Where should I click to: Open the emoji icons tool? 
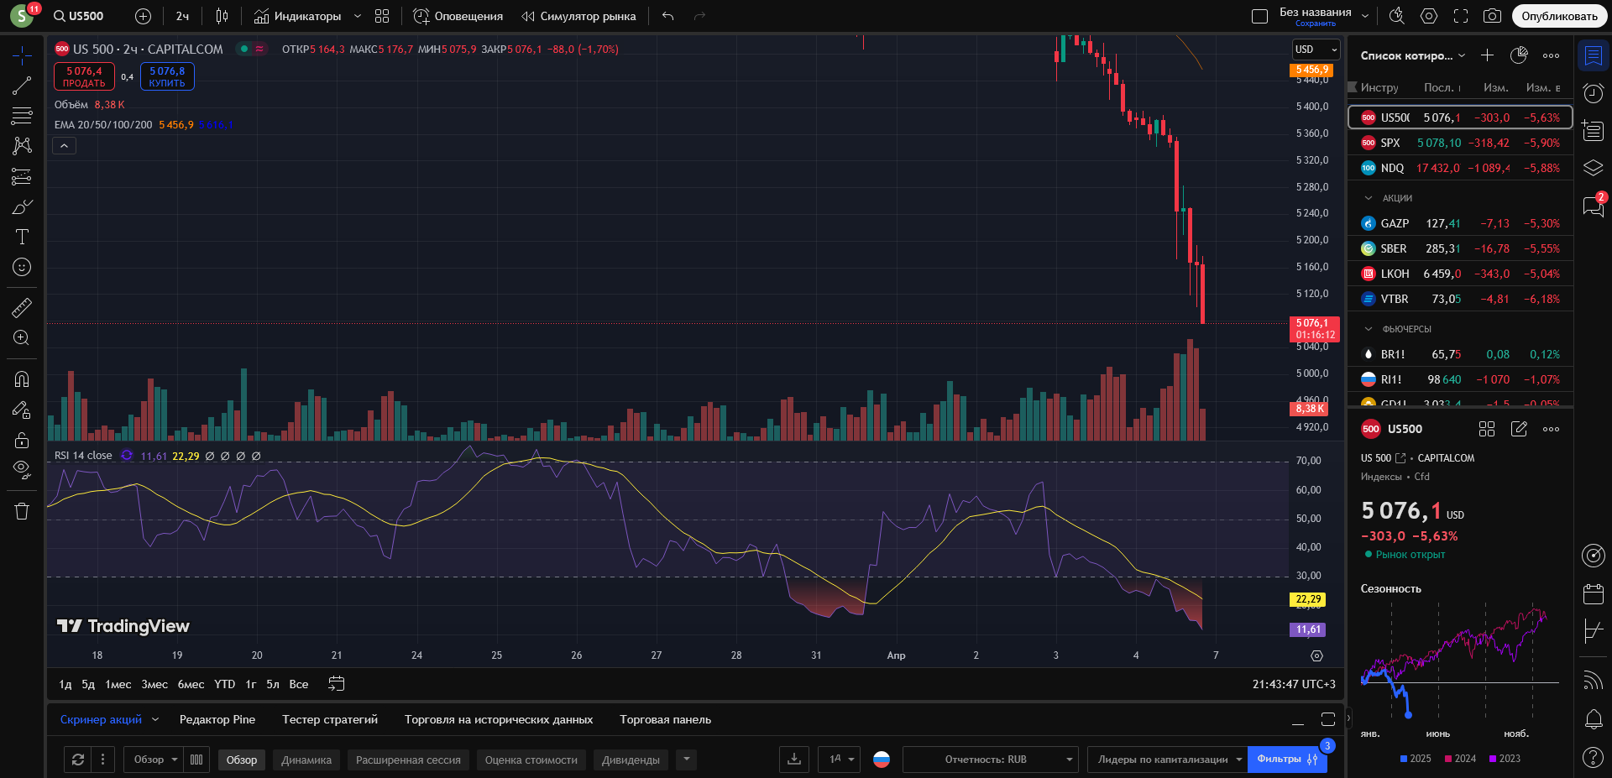[22, 267]
